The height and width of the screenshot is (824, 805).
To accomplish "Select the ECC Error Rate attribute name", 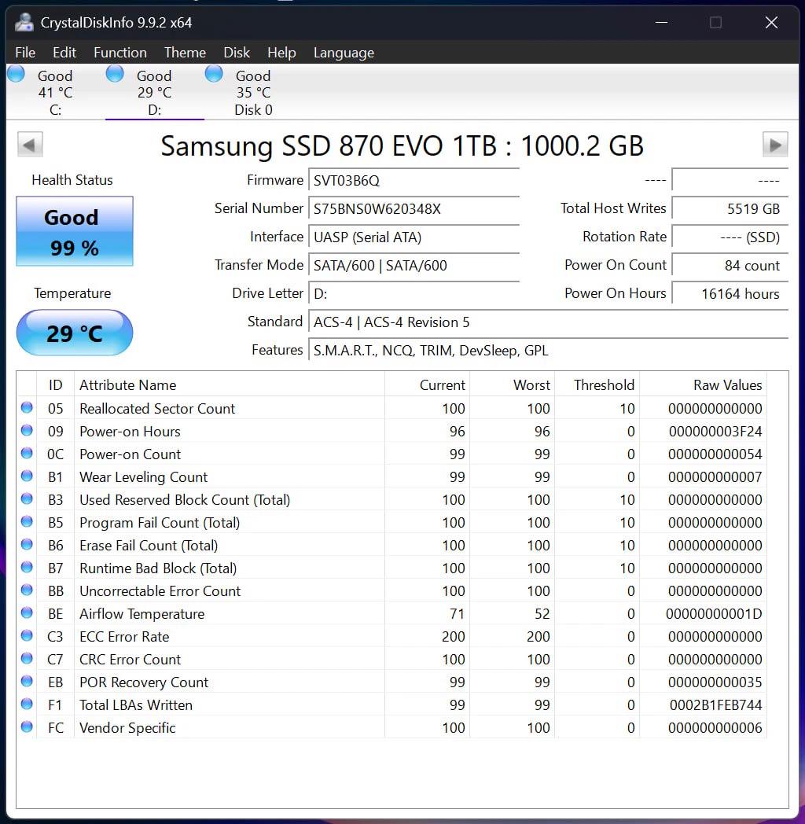I will (124, 636).
